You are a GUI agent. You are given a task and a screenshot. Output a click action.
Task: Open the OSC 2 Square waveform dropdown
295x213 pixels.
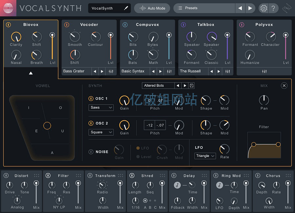pyautogui.click(x=101, y=132)
